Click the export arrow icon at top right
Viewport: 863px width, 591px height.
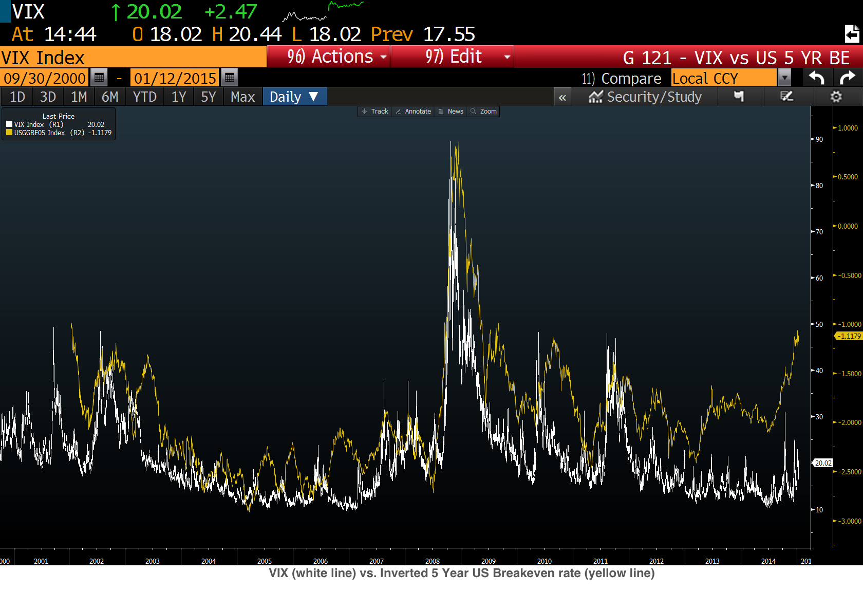852,34
